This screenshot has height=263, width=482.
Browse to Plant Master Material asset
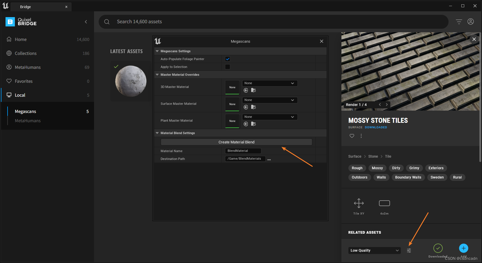(x=254, y=124)
